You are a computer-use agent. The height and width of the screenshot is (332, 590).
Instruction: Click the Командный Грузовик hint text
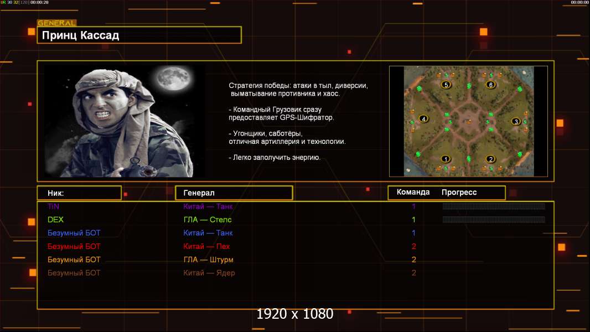point(282,113)
